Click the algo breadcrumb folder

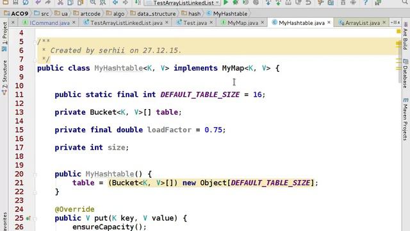115,13
